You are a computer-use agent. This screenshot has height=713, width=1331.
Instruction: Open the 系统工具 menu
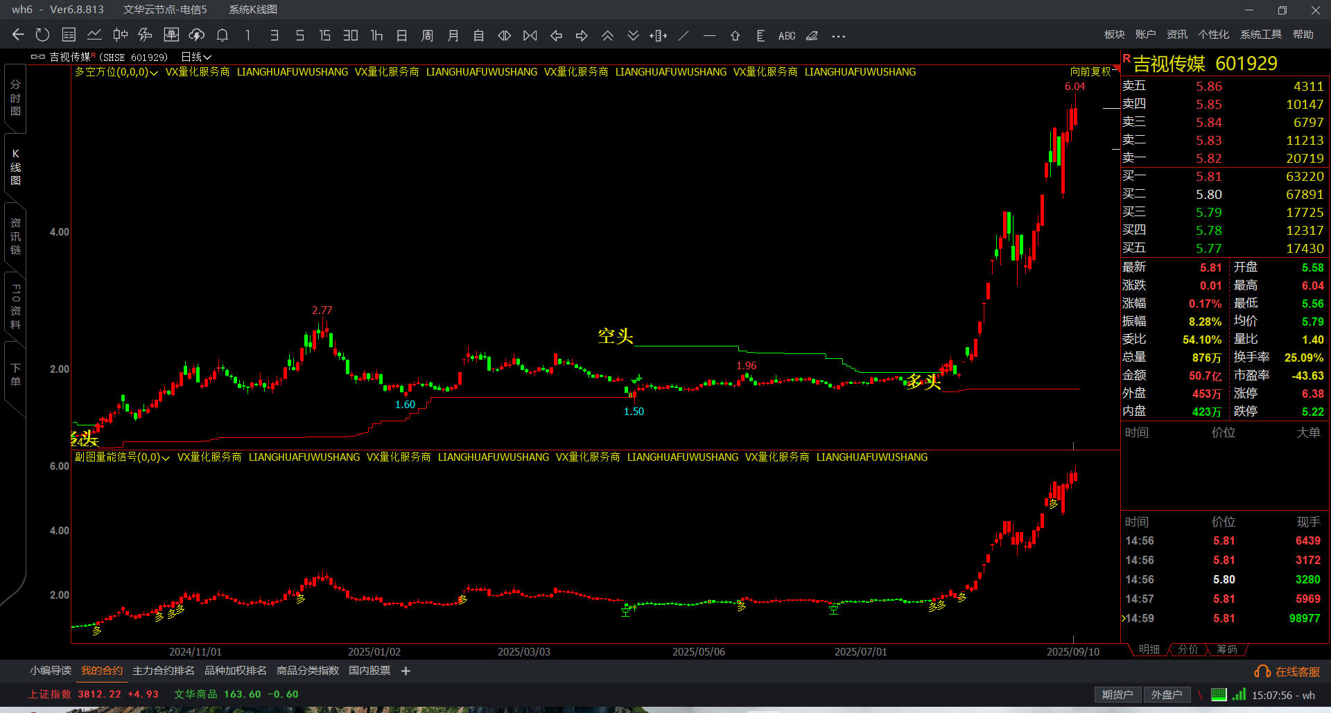1260,35
